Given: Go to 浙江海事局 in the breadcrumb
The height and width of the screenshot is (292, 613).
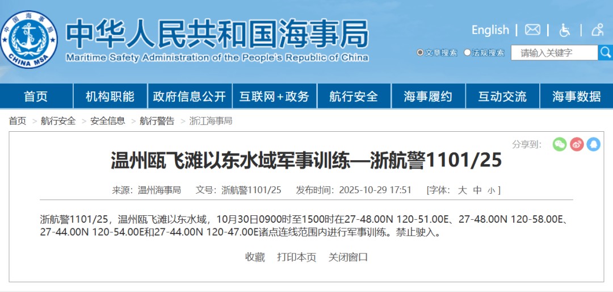Looking at the screenshot, I should (211, 121).
